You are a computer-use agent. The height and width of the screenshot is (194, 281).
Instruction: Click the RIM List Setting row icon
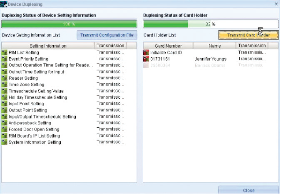[5, 53]
